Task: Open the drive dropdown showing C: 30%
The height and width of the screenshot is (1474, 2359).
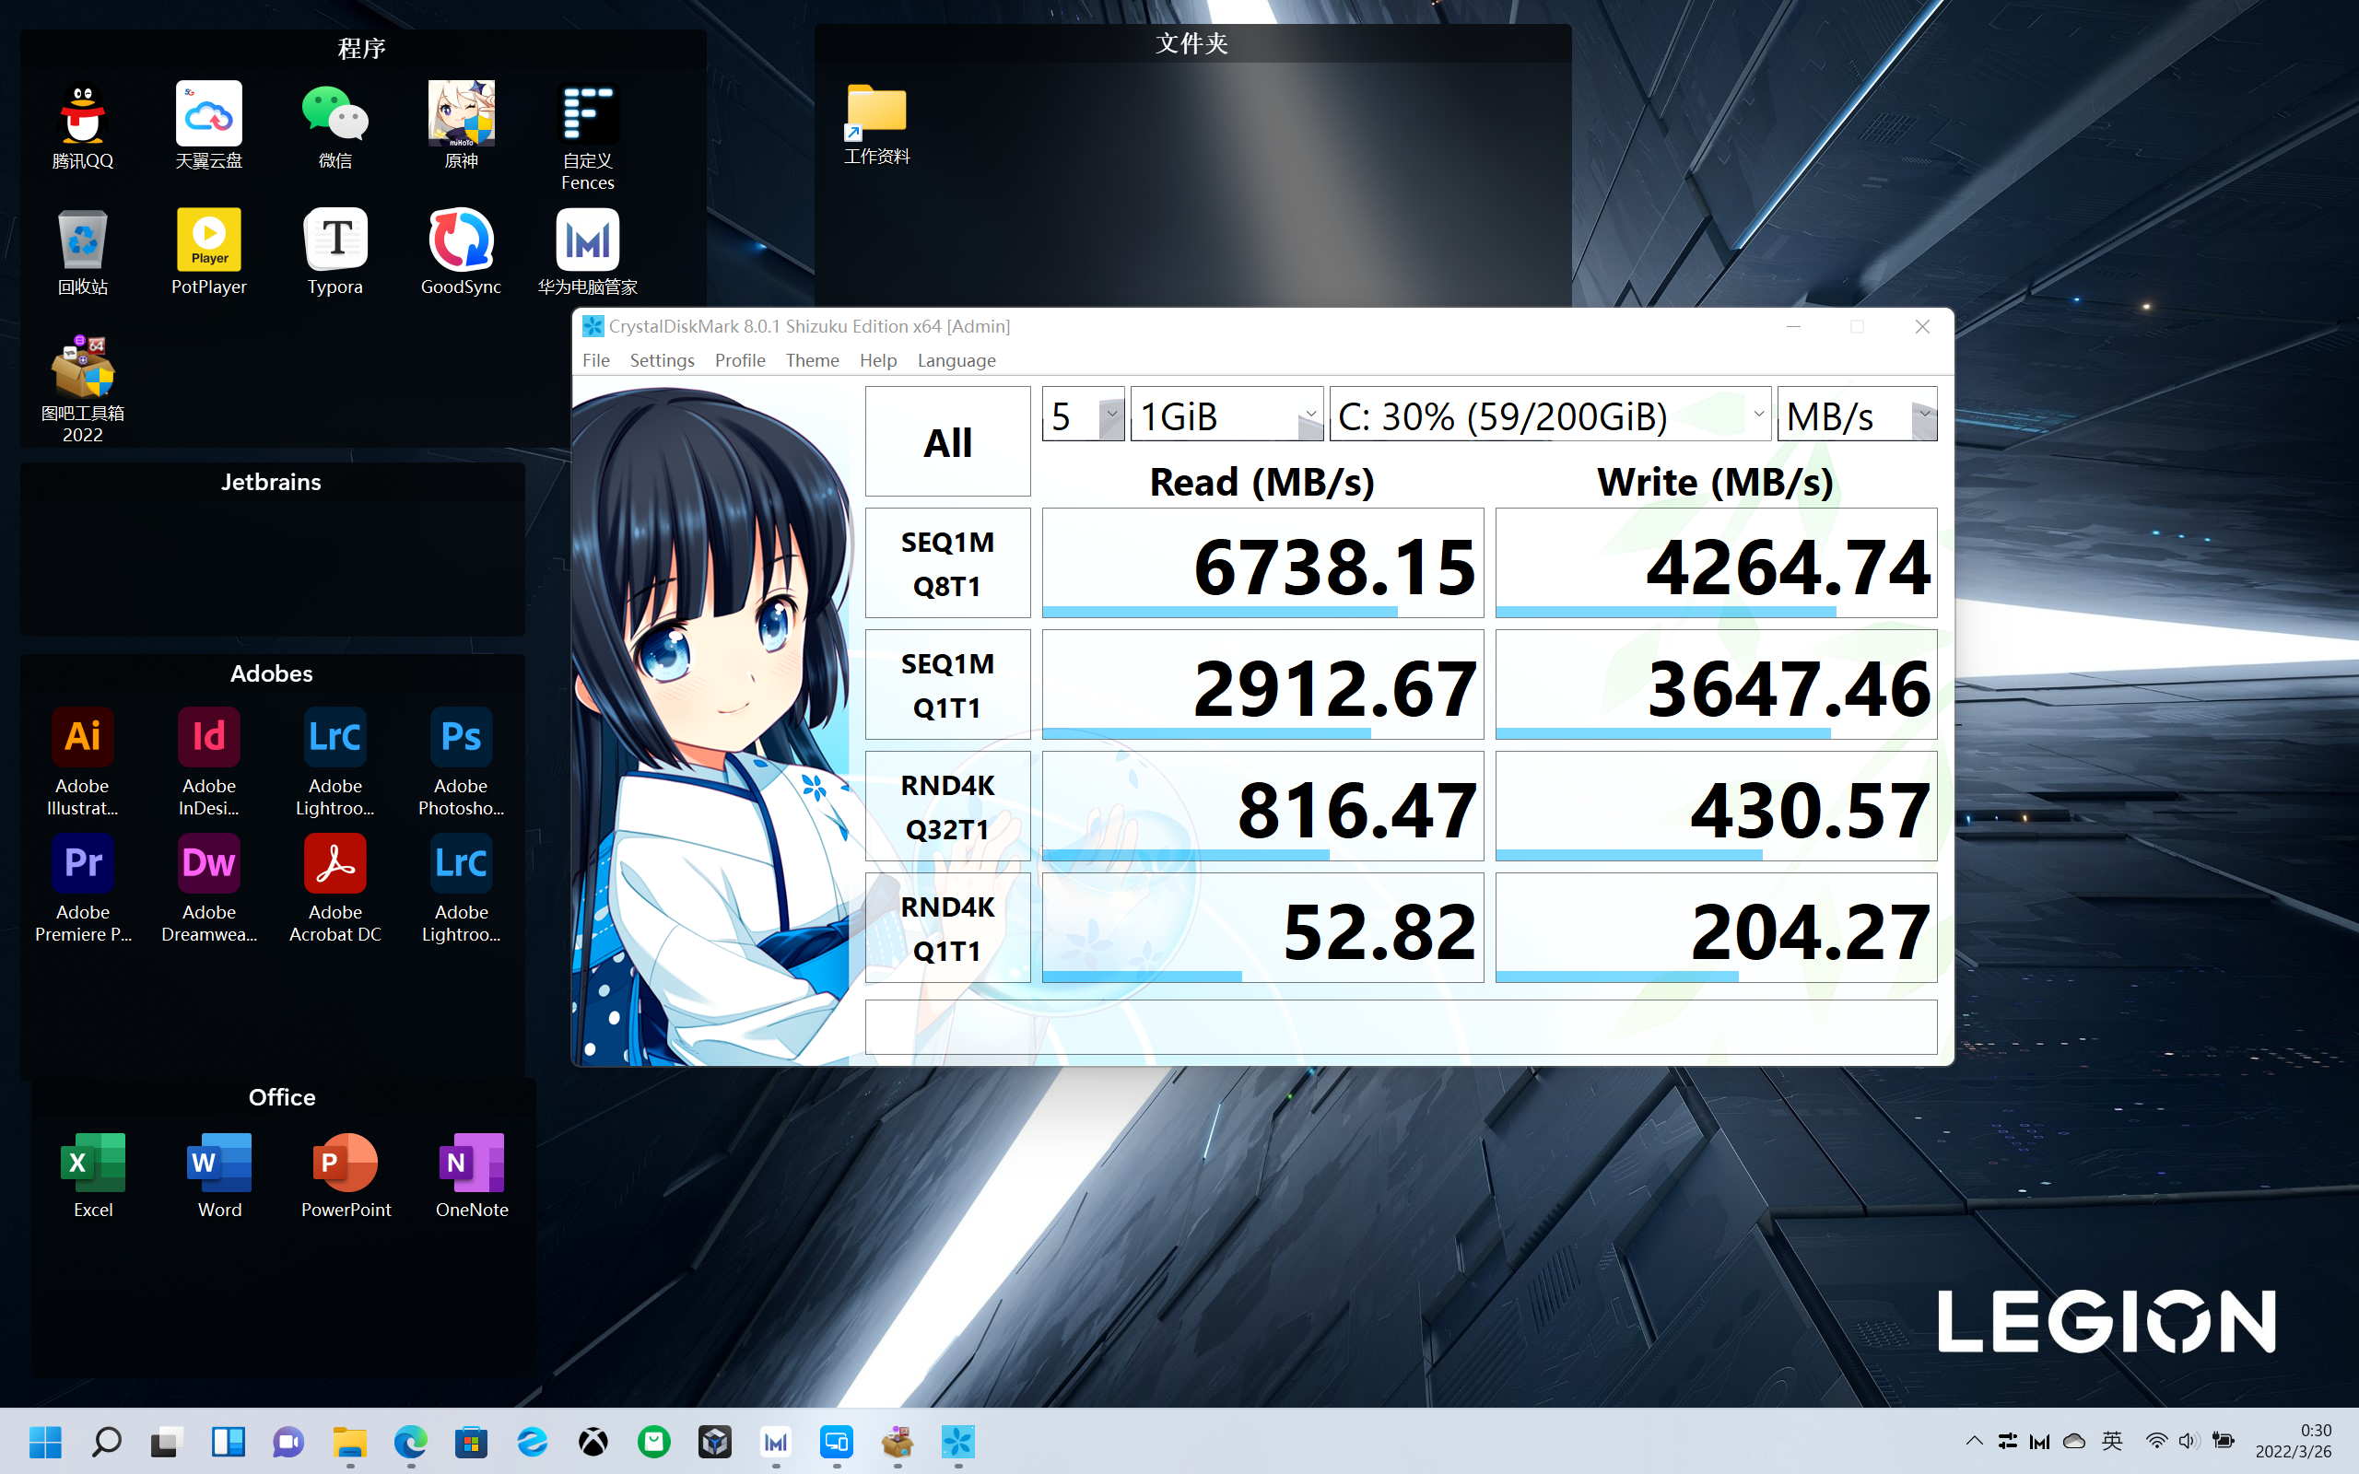Action: (1550, 415)
